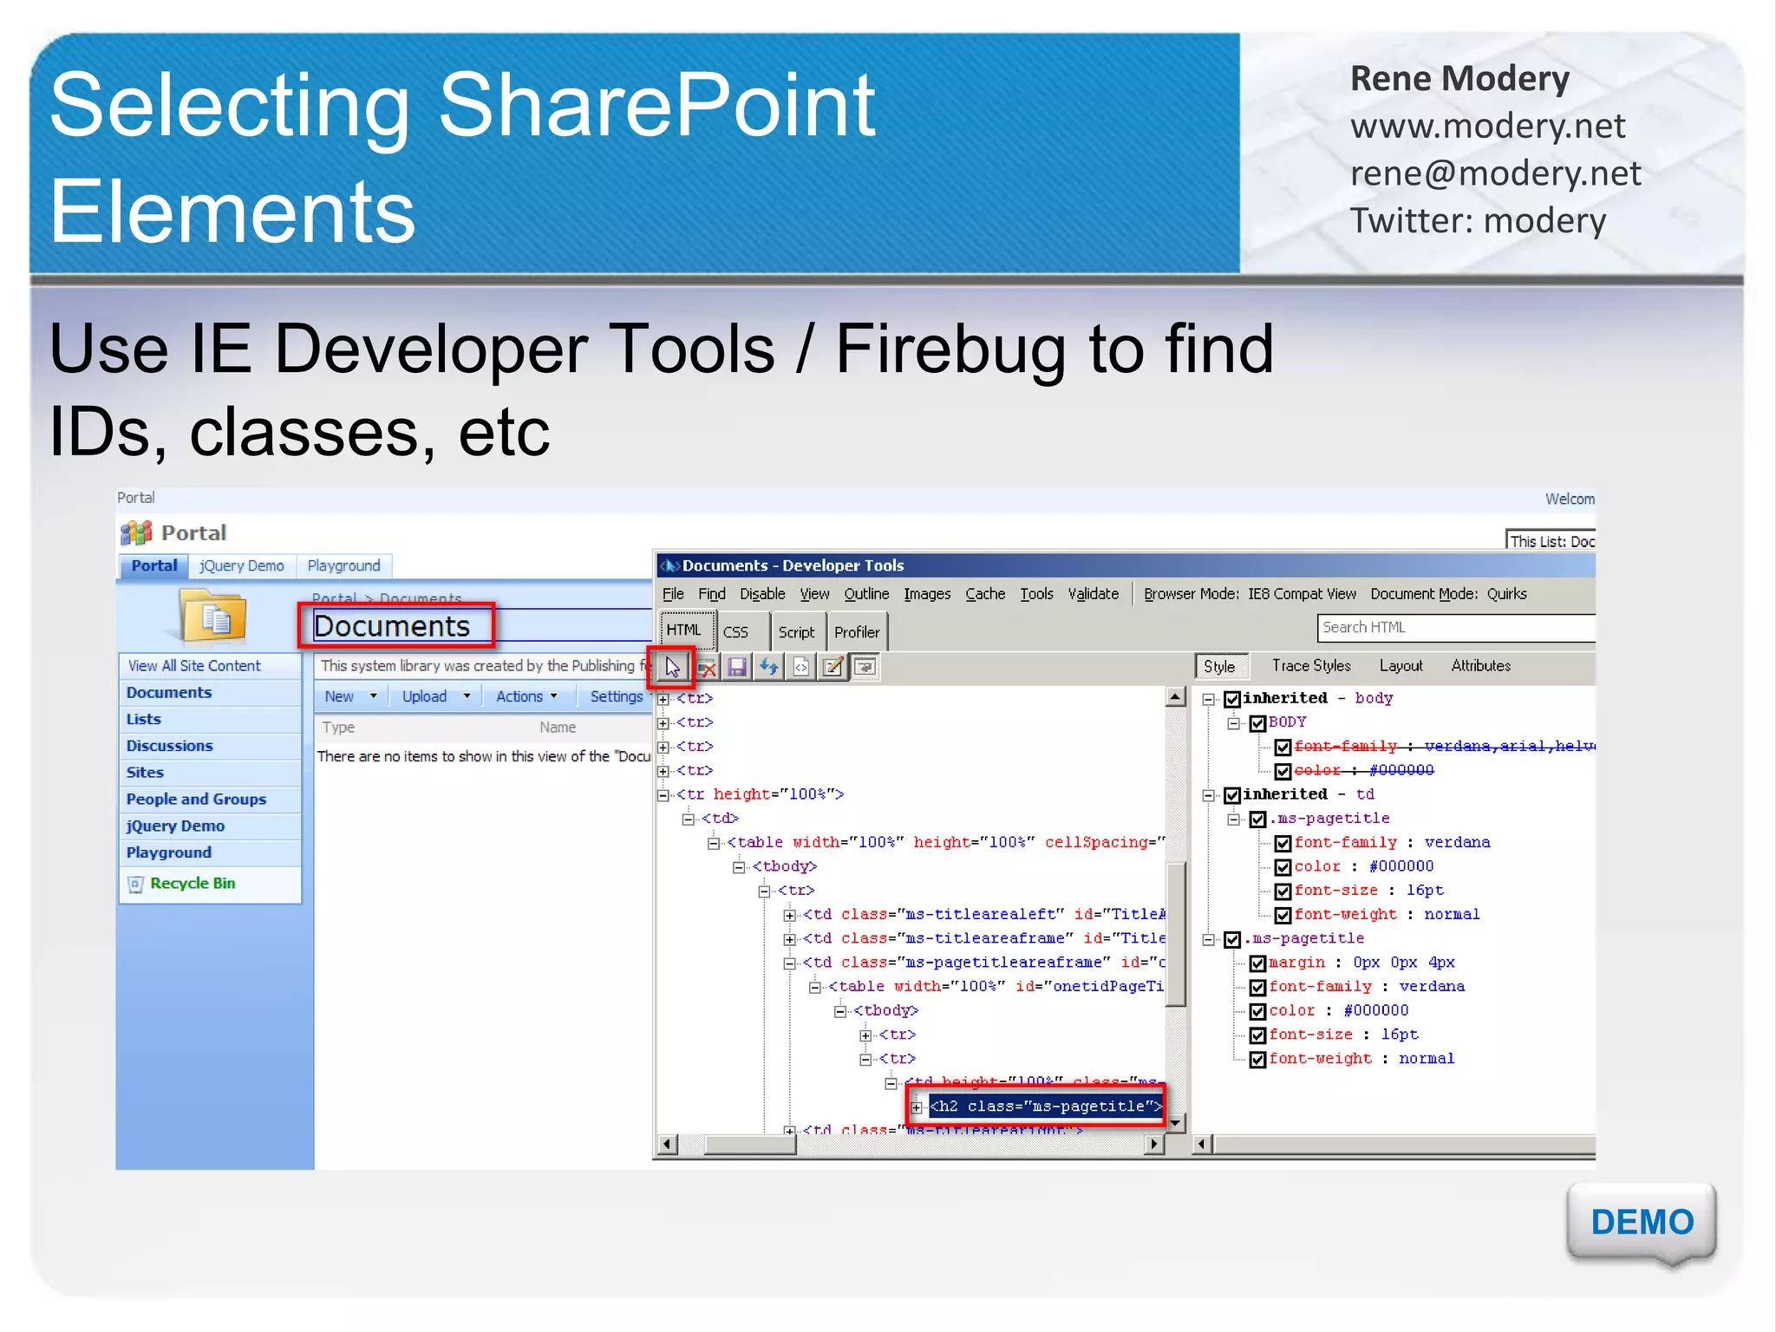Switch to the Script tab

click(796, 632)
